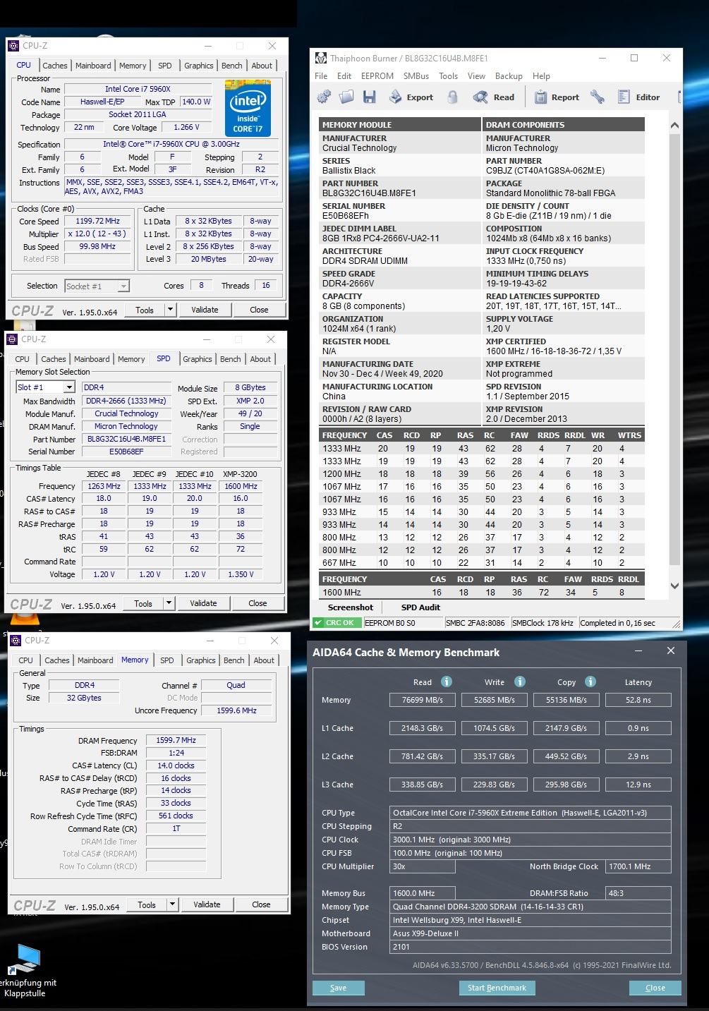Open the Tools menu in Thaiphoon Burner
This screenshot has height=1011, width=709.
tap(448, 76)
